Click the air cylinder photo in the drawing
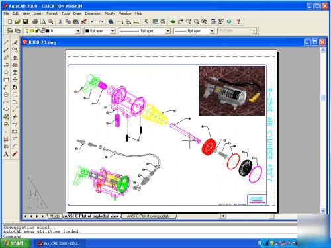This screenshot has height=248, width=331. tap(232, 91)
